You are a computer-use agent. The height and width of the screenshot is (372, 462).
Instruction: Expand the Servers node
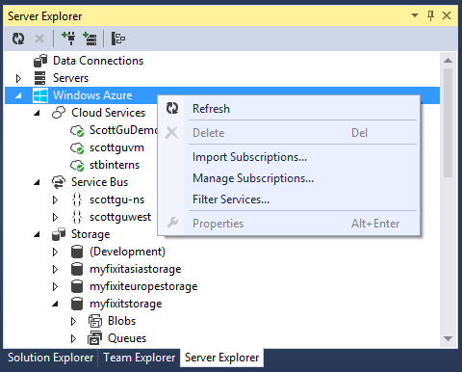pos(18,78)
